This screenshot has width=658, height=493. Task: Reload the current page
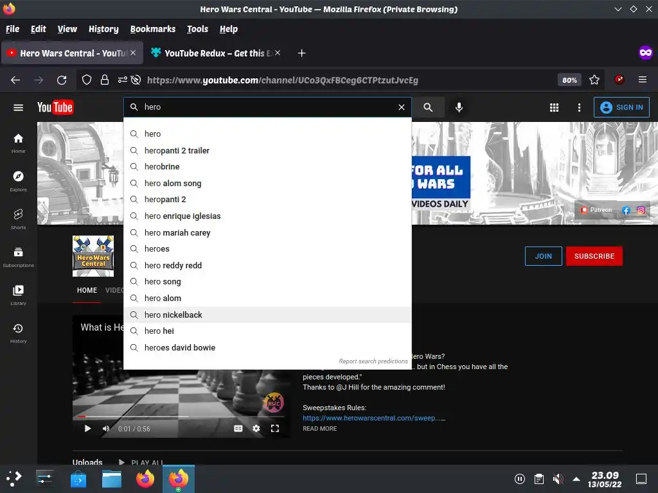pos(62,80)
